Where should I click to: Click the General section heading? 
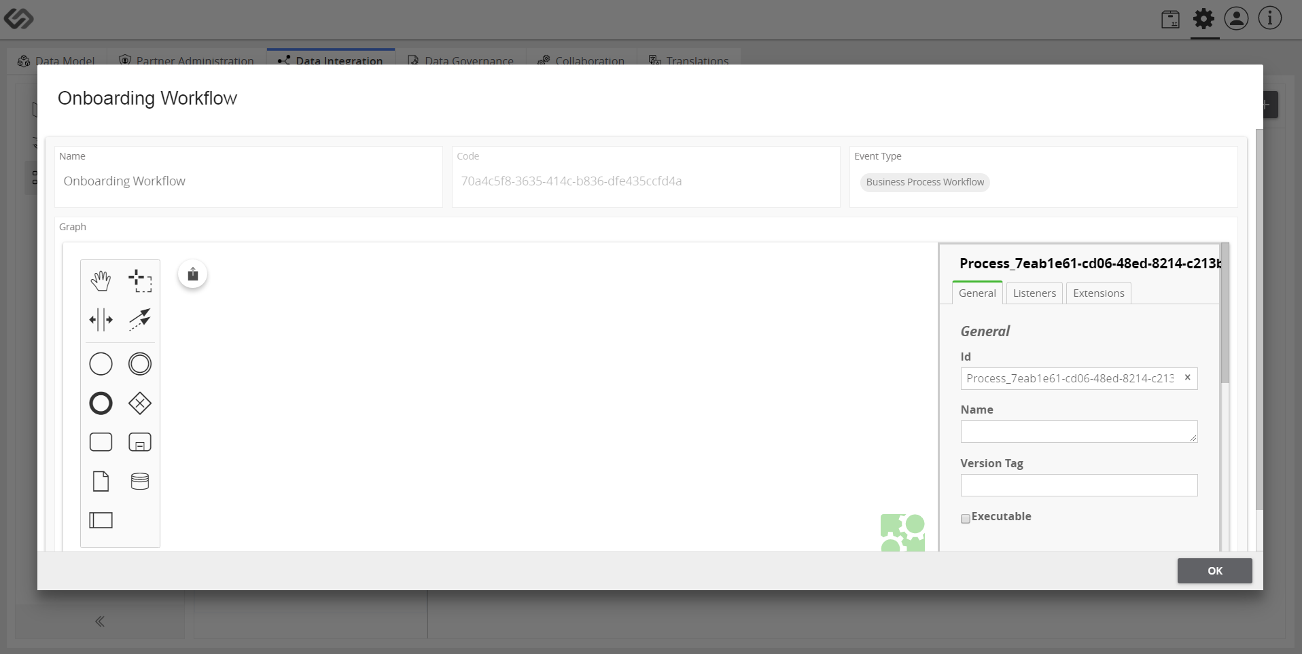[x=985, y=331]
